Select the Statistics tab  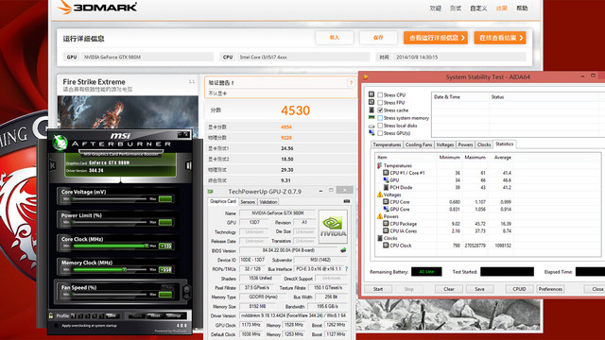[x=504, y=144]
